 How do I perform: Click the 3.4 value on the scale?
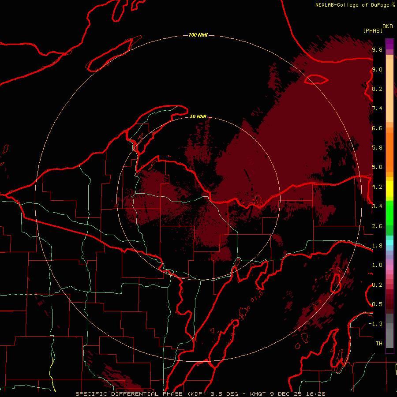[x=377, y=206]
